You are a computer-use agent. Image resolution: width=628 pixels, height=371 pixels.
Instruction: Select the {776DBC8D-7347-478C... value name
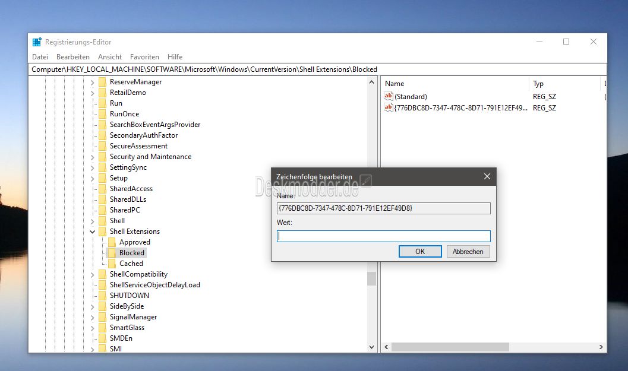click(461, 107)
